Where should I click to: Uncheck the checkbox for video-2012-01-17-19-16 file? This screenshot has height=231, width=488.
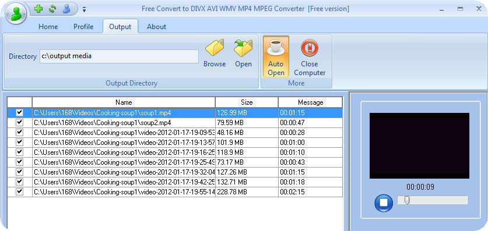(20, 152)
